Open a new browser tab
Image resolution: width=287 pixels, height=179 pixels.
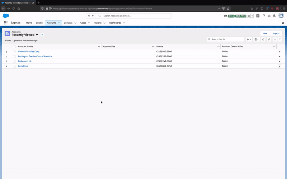click(x=38, y=3)
